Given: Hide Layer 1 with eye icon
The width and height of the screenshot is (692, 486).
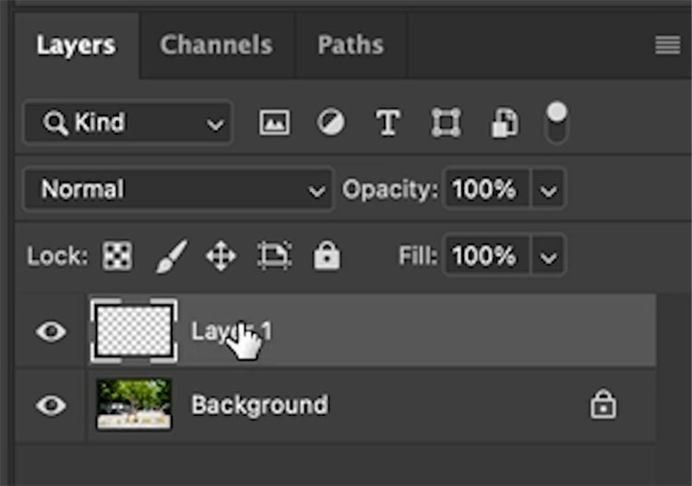Looking at the screenshot, I should click(51, 331).
